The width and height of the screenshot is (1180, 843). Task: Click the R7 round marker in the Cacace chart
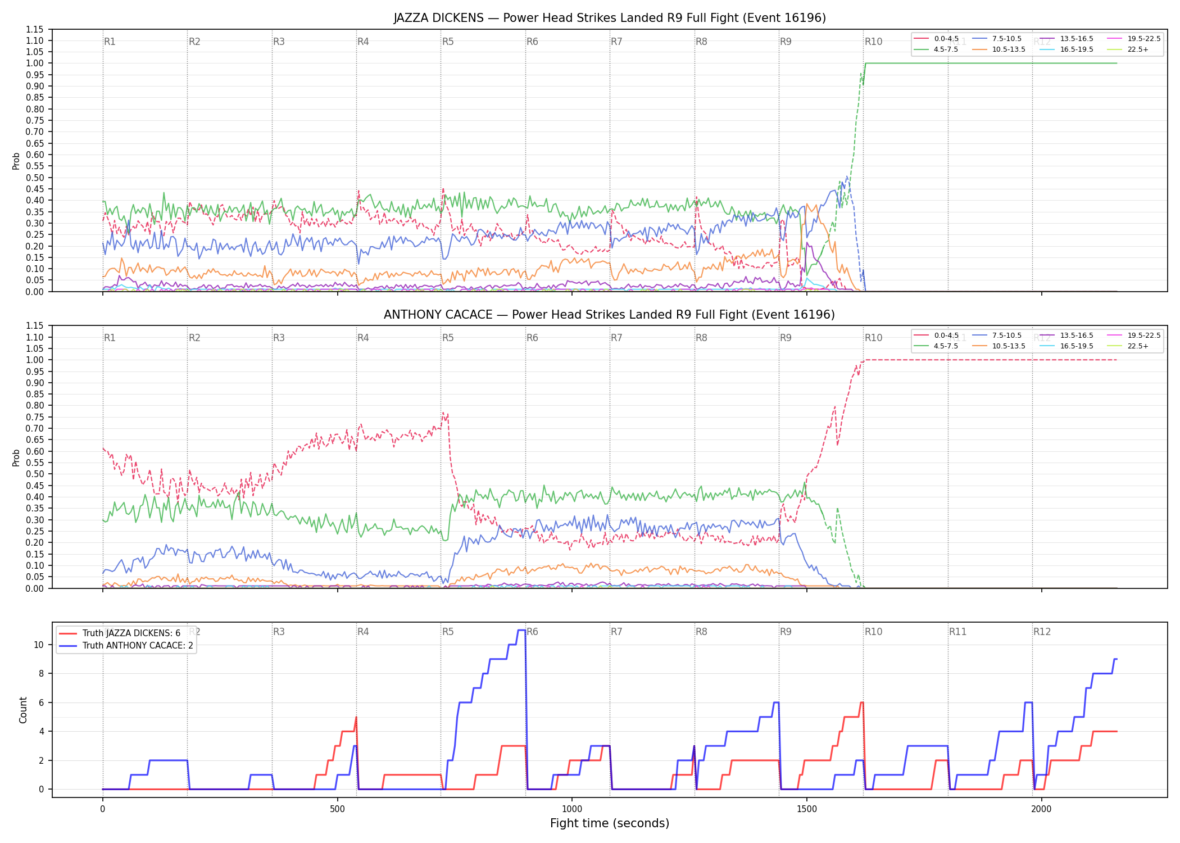(x=616, y=338)
